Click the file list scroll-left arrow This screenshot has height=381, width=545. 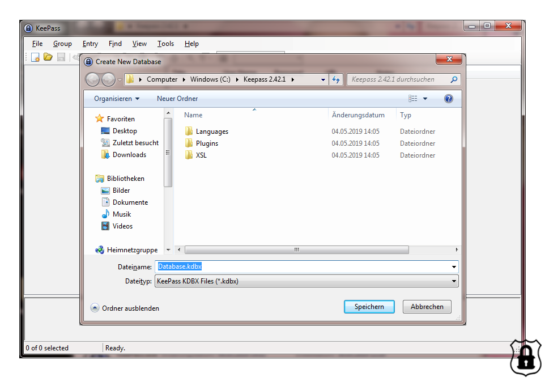[x=179, y=249]
